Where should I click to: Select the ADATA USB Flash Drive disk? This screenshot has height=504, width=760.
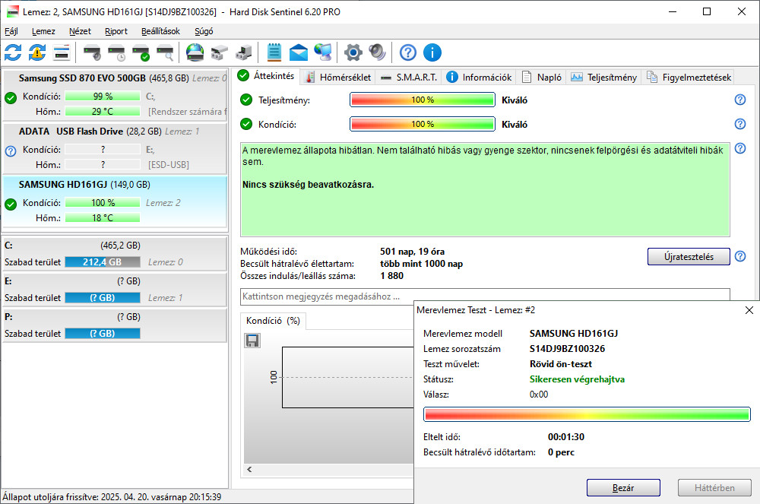coord(115,148)
